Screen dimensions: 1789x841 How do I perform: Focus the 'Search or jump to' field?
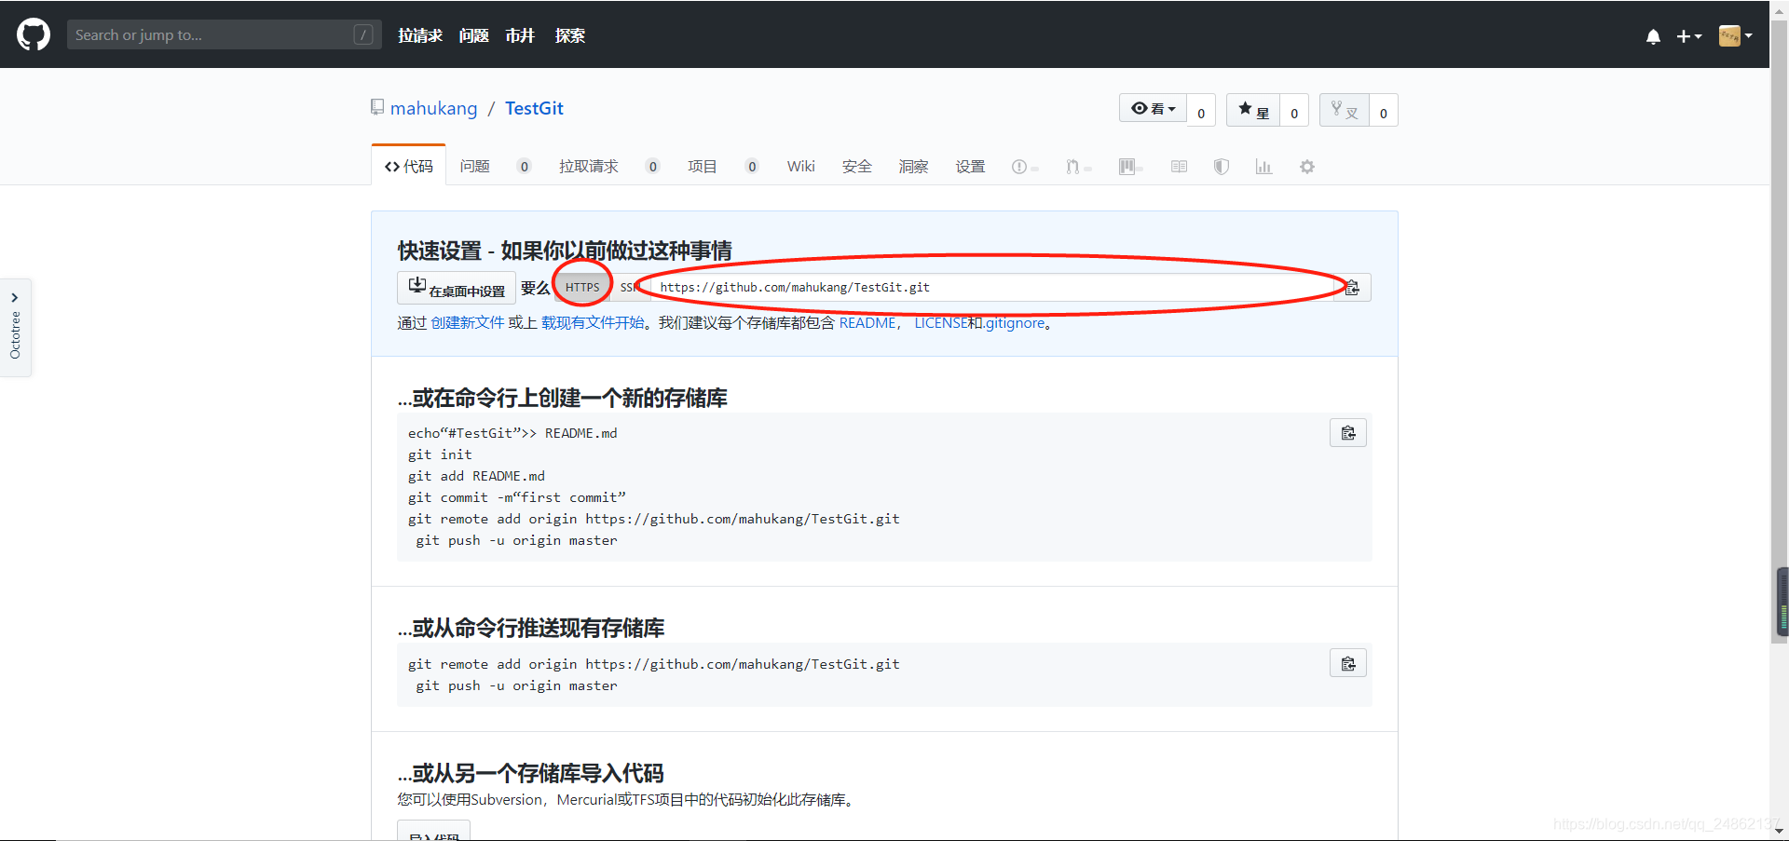(x=224, y=34)
